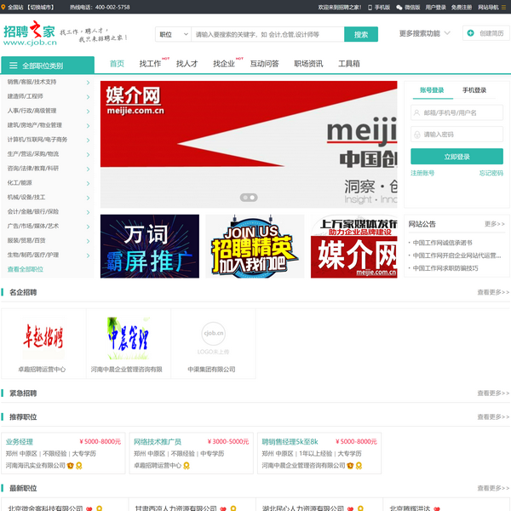Select the second carousel indicator dot

coord(252,197)
